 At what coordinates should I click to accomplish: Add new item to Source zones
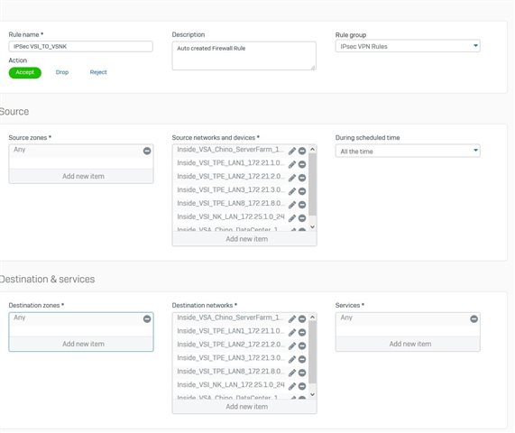(x=81, y=177)
